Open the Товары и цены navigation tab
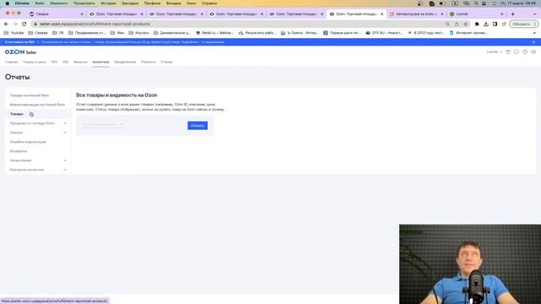The image size is (541, 304). coord(34,62)
